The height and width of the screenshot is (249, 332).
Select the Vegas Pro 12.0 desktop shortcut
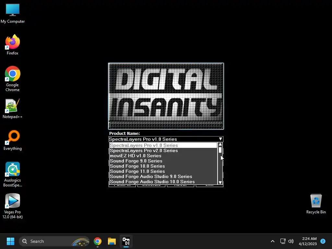pyautogui.click(x=13, y=206)
